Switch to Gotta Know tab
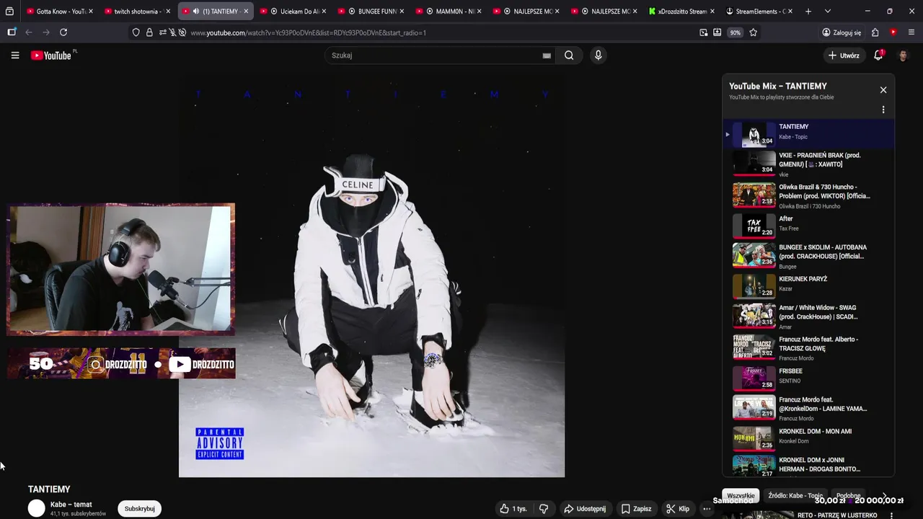Image resolution: width=923 pixels, height=519 pixels. [59, 12]
